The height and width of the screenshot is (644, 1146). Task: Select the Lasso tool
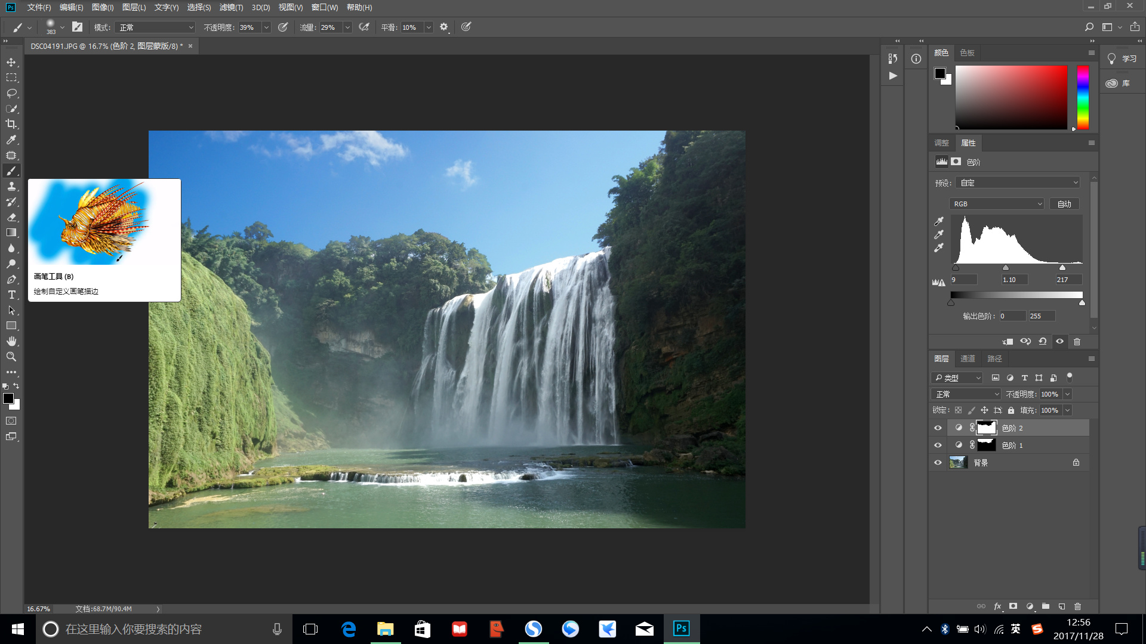click(11, 93)
